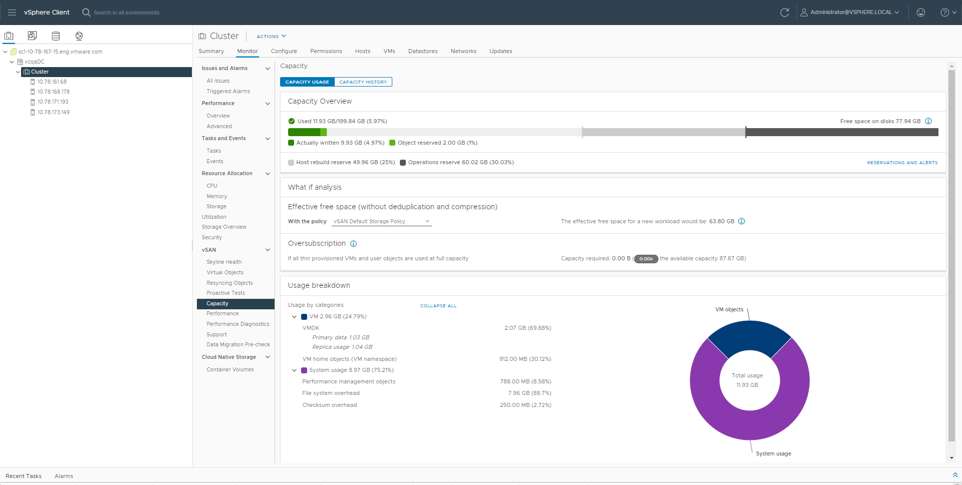Open Data Migration Pre-check
962x485 pixels.
click(238, 344)
